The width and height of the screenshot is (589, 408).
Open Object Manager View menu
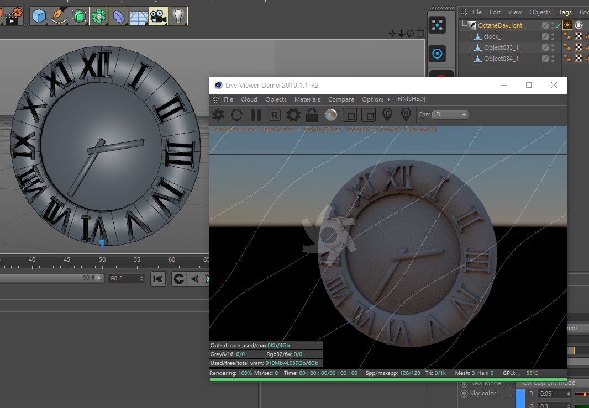click(x=514, y=12)
